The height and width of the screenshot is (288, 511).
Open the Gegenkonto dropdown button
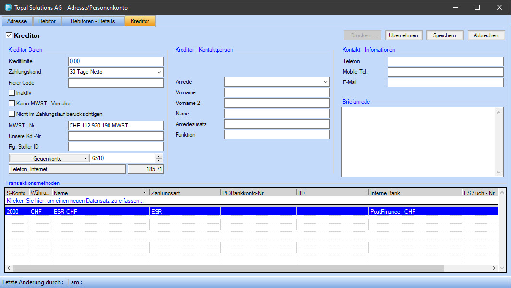point(49,158)
